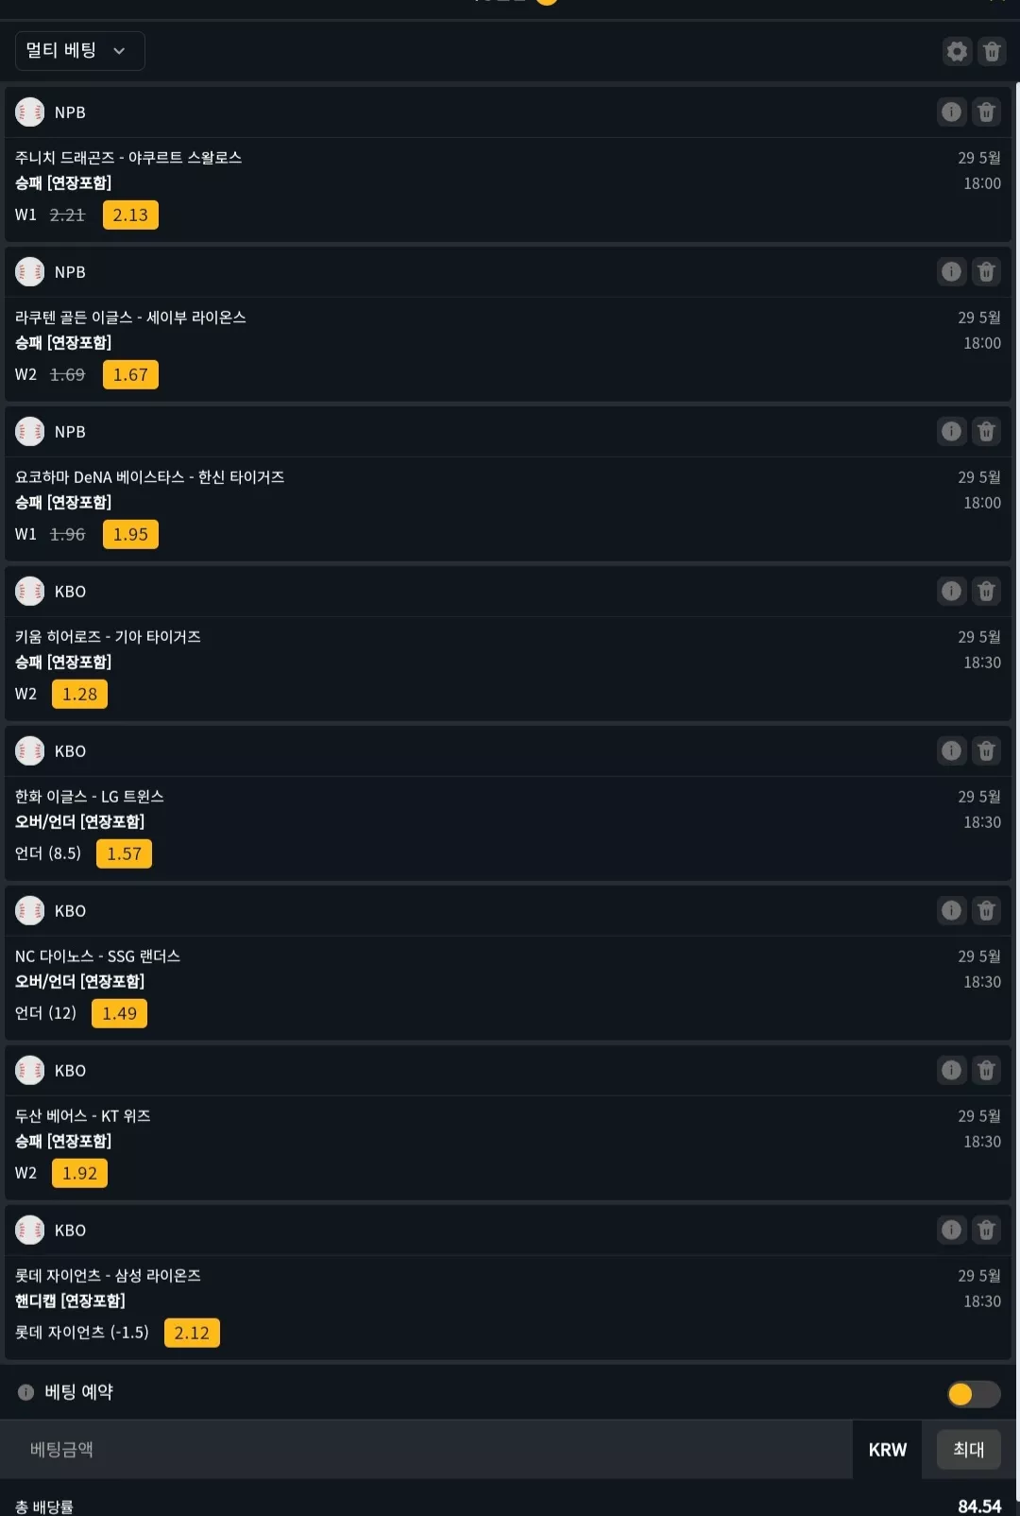Screen dimensions: 1020x1516
Task: Click the KRW currency label
Action: (888, 1450)
